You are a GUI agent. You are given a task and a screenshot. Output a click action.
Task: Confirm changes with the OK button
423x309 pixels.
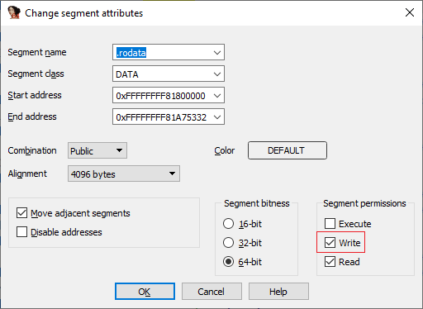145,292
